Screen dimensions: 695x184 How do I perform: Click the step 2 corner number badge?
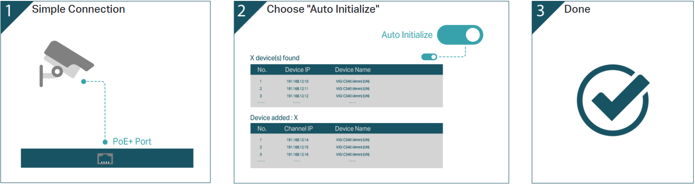[x=241, y=11]
